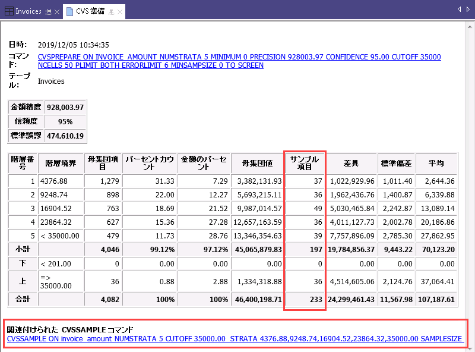The width and height of the screenshot is (475, 352).
Task: Click the sample total value 233
Action: point(314,300)
